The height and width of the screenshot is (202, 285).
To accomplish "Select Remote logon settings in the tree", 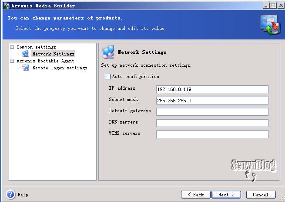I will click(x=60, y=68).
